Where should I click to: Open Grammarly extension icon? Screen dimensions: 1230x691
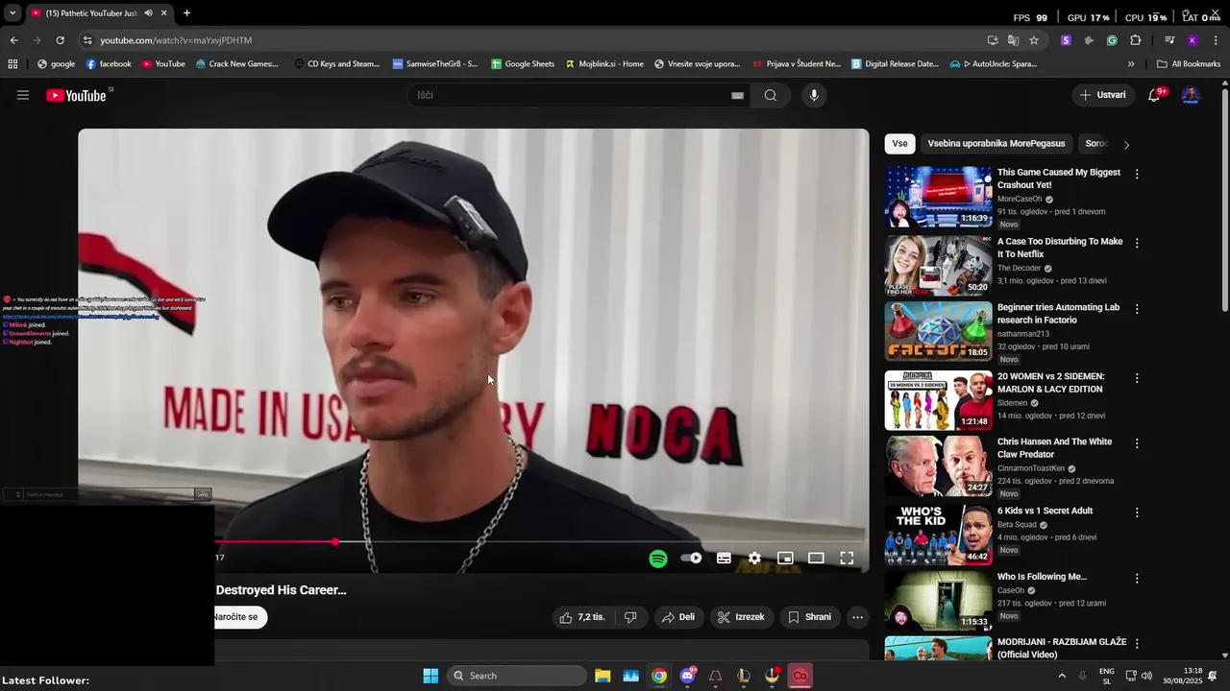1112,40
